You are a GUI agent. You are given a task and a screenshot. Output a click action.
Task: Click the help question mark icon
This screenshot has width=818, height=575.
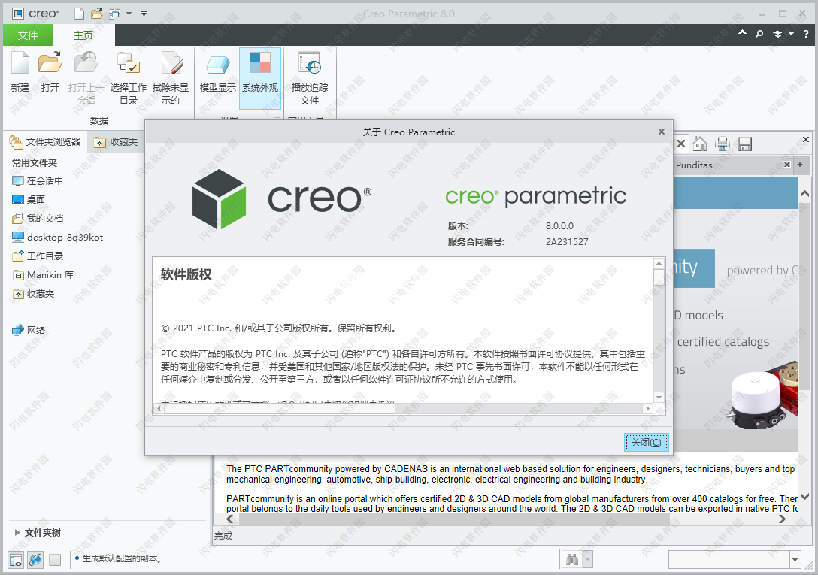pyautogui.click(x=806, y=34)
